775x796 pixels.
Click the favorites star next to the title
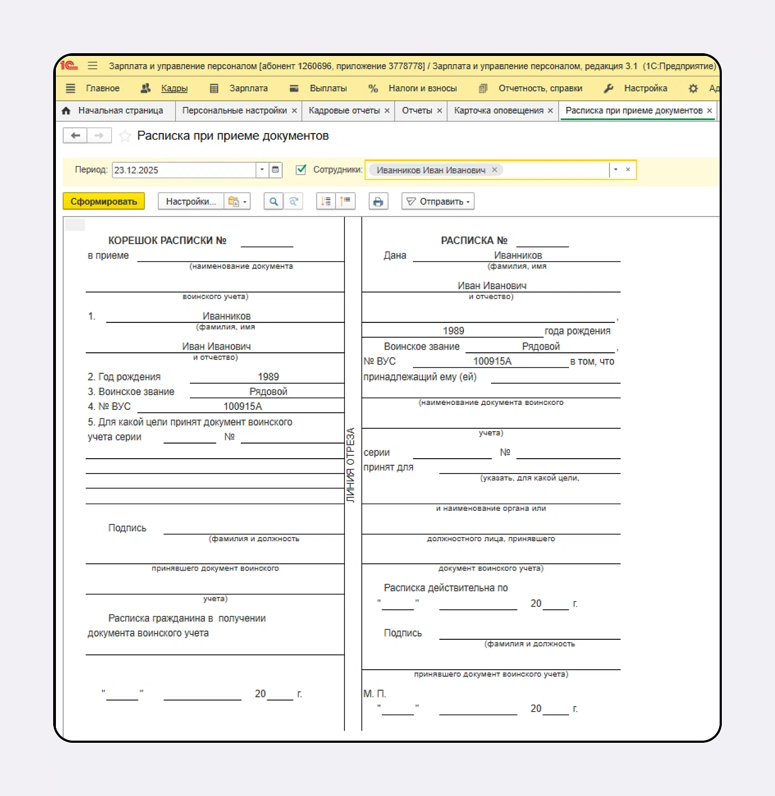(125, 136)
